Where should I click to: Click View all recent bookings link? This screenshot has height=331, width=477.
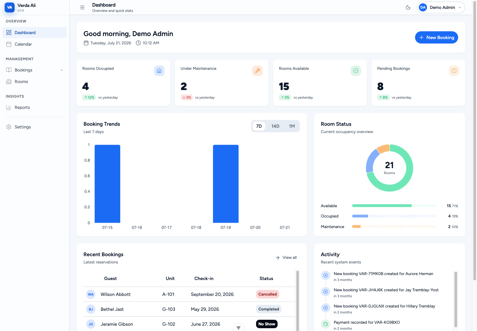pyautogui.click(x=286, y=258)
